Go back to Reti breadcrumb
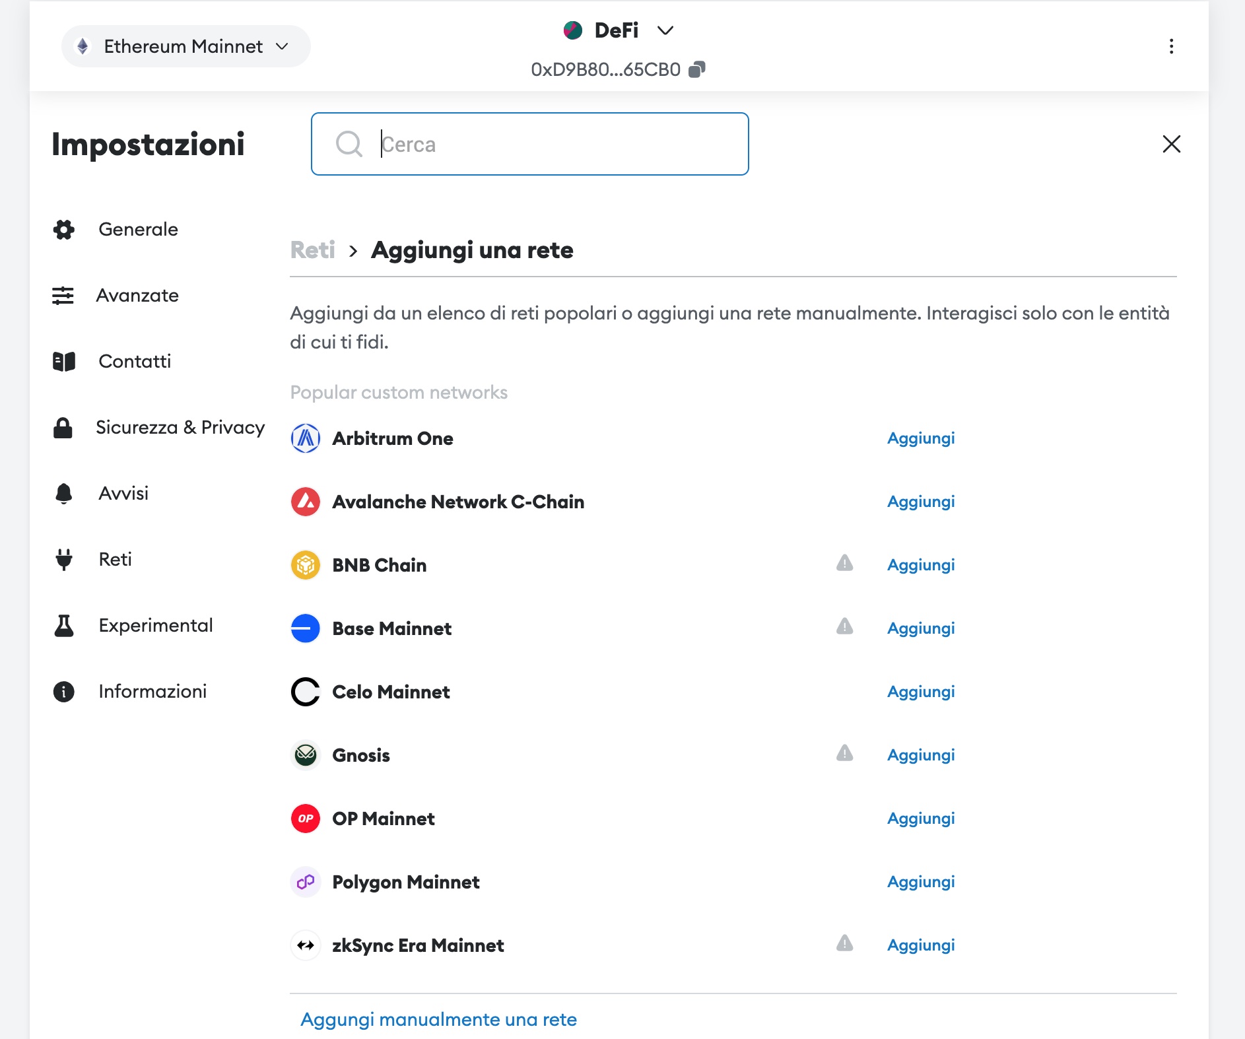Screen dimensions: 1245x1039 click(x=313, y=250)
